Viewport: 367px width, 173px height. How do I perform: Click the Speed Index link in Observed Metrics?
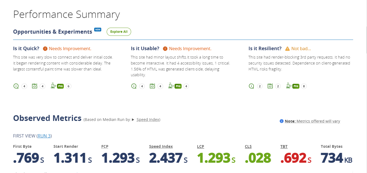pyautogui.click(x=148, y=119)
